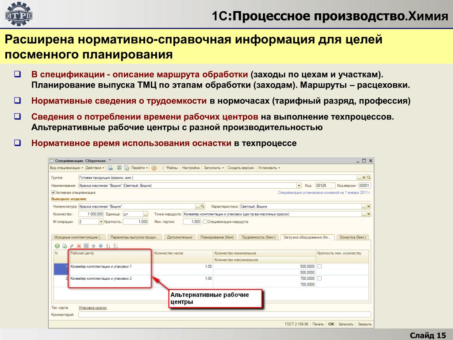This screenshot has width=453, height=340.
Task: Clear the Группа field with its X icon
Action: point(364,178)
